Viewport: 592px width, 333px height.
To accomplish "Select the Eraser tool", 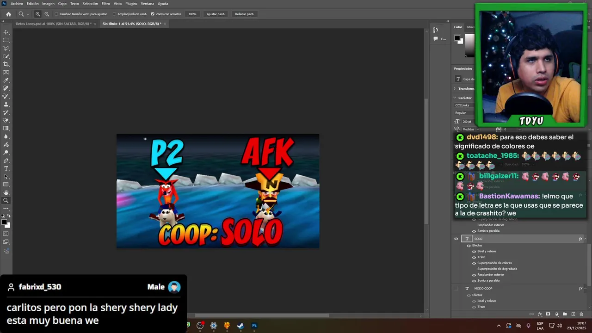I will point(6,120).
